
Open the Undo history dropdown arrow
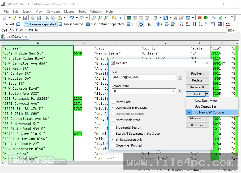click(x=77, y=18)
